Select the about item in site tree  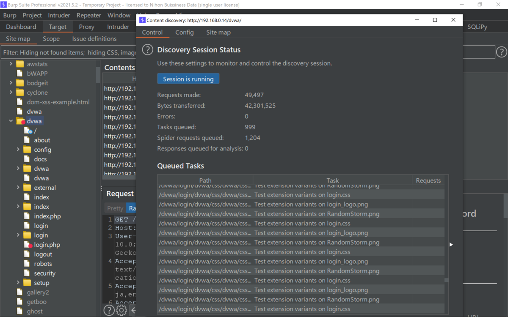42,140
